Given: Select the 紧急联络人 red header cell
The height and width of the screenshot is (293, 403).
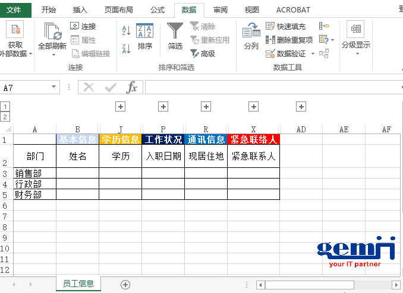Looking at the screenshot, I should 253,139.
